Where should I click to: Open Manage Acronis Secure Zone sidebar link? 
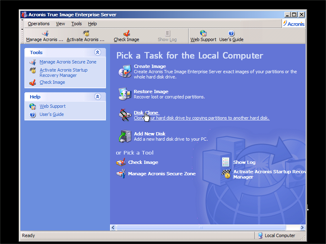(x=68, y=62)
